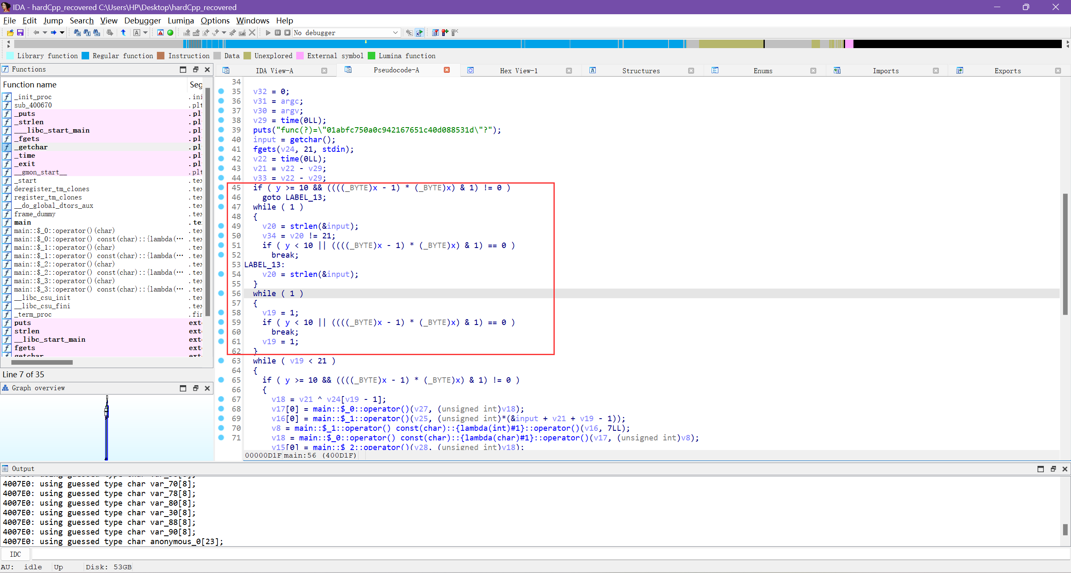Screen dimensions: 1071x573
Task: Click the pause process icon
Action: tap(278, 33)
